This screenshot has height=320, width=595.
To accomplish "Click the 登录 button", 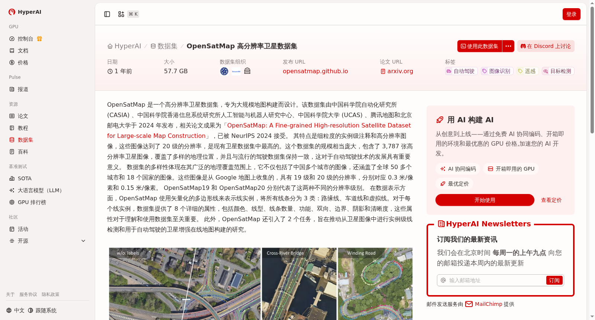I will click(571, 14).
